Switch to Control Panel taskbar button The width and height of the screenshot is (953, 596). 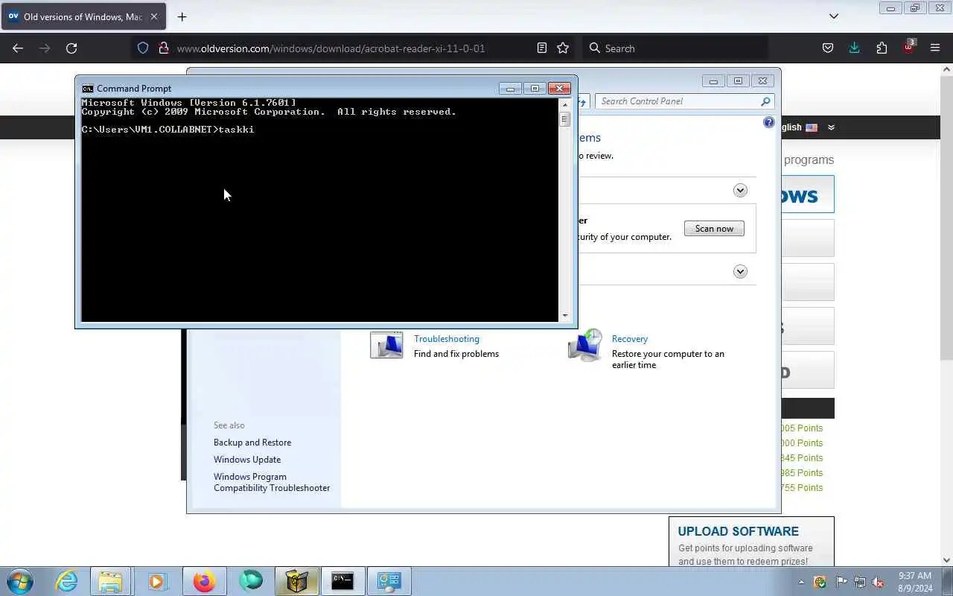pos(389,581)
